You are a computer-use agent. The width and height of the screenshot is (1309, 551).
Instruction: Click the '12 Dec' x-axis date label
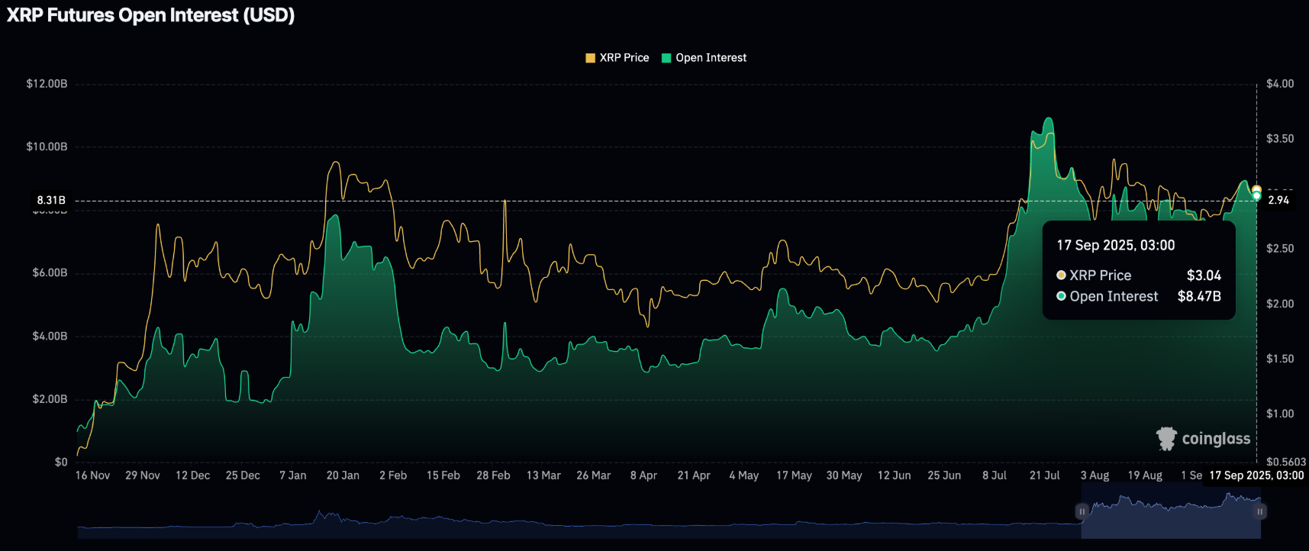[192, 475]
